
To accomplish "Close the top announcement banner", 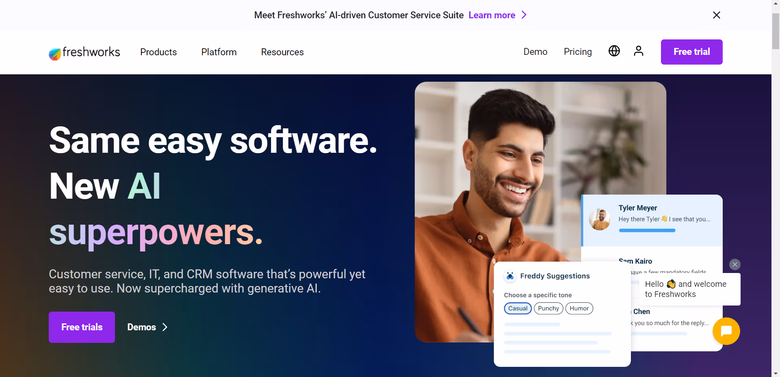I will click(x=717, y=15).
